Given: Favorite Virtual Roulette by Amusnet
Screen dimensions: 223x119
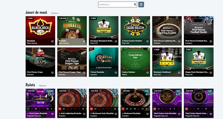Looking at the screenshot, I should click(116, 73).
